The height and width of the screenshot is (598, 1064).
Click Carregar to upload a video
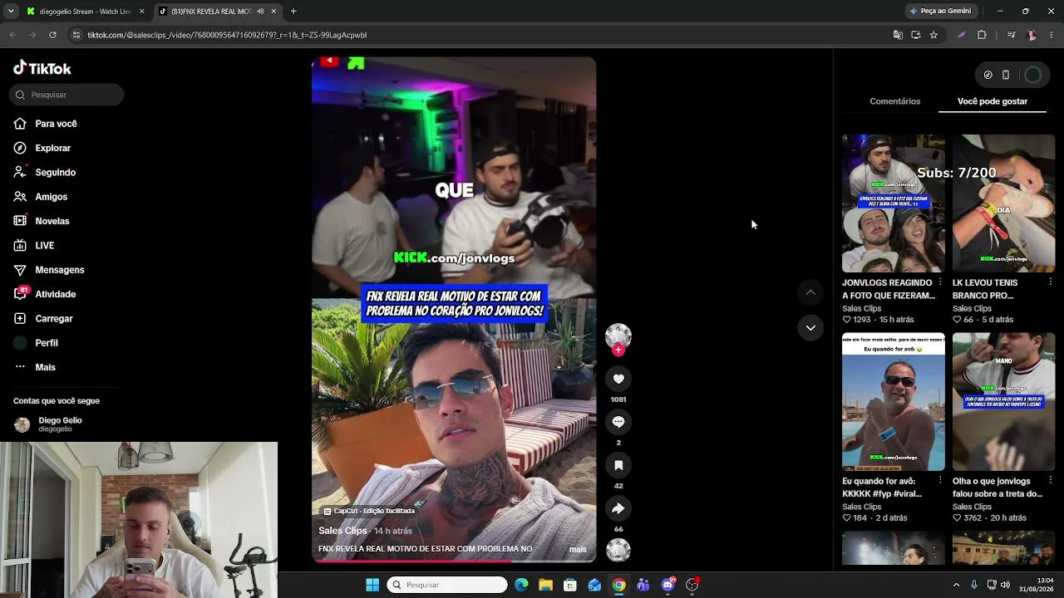pos(43,319)
